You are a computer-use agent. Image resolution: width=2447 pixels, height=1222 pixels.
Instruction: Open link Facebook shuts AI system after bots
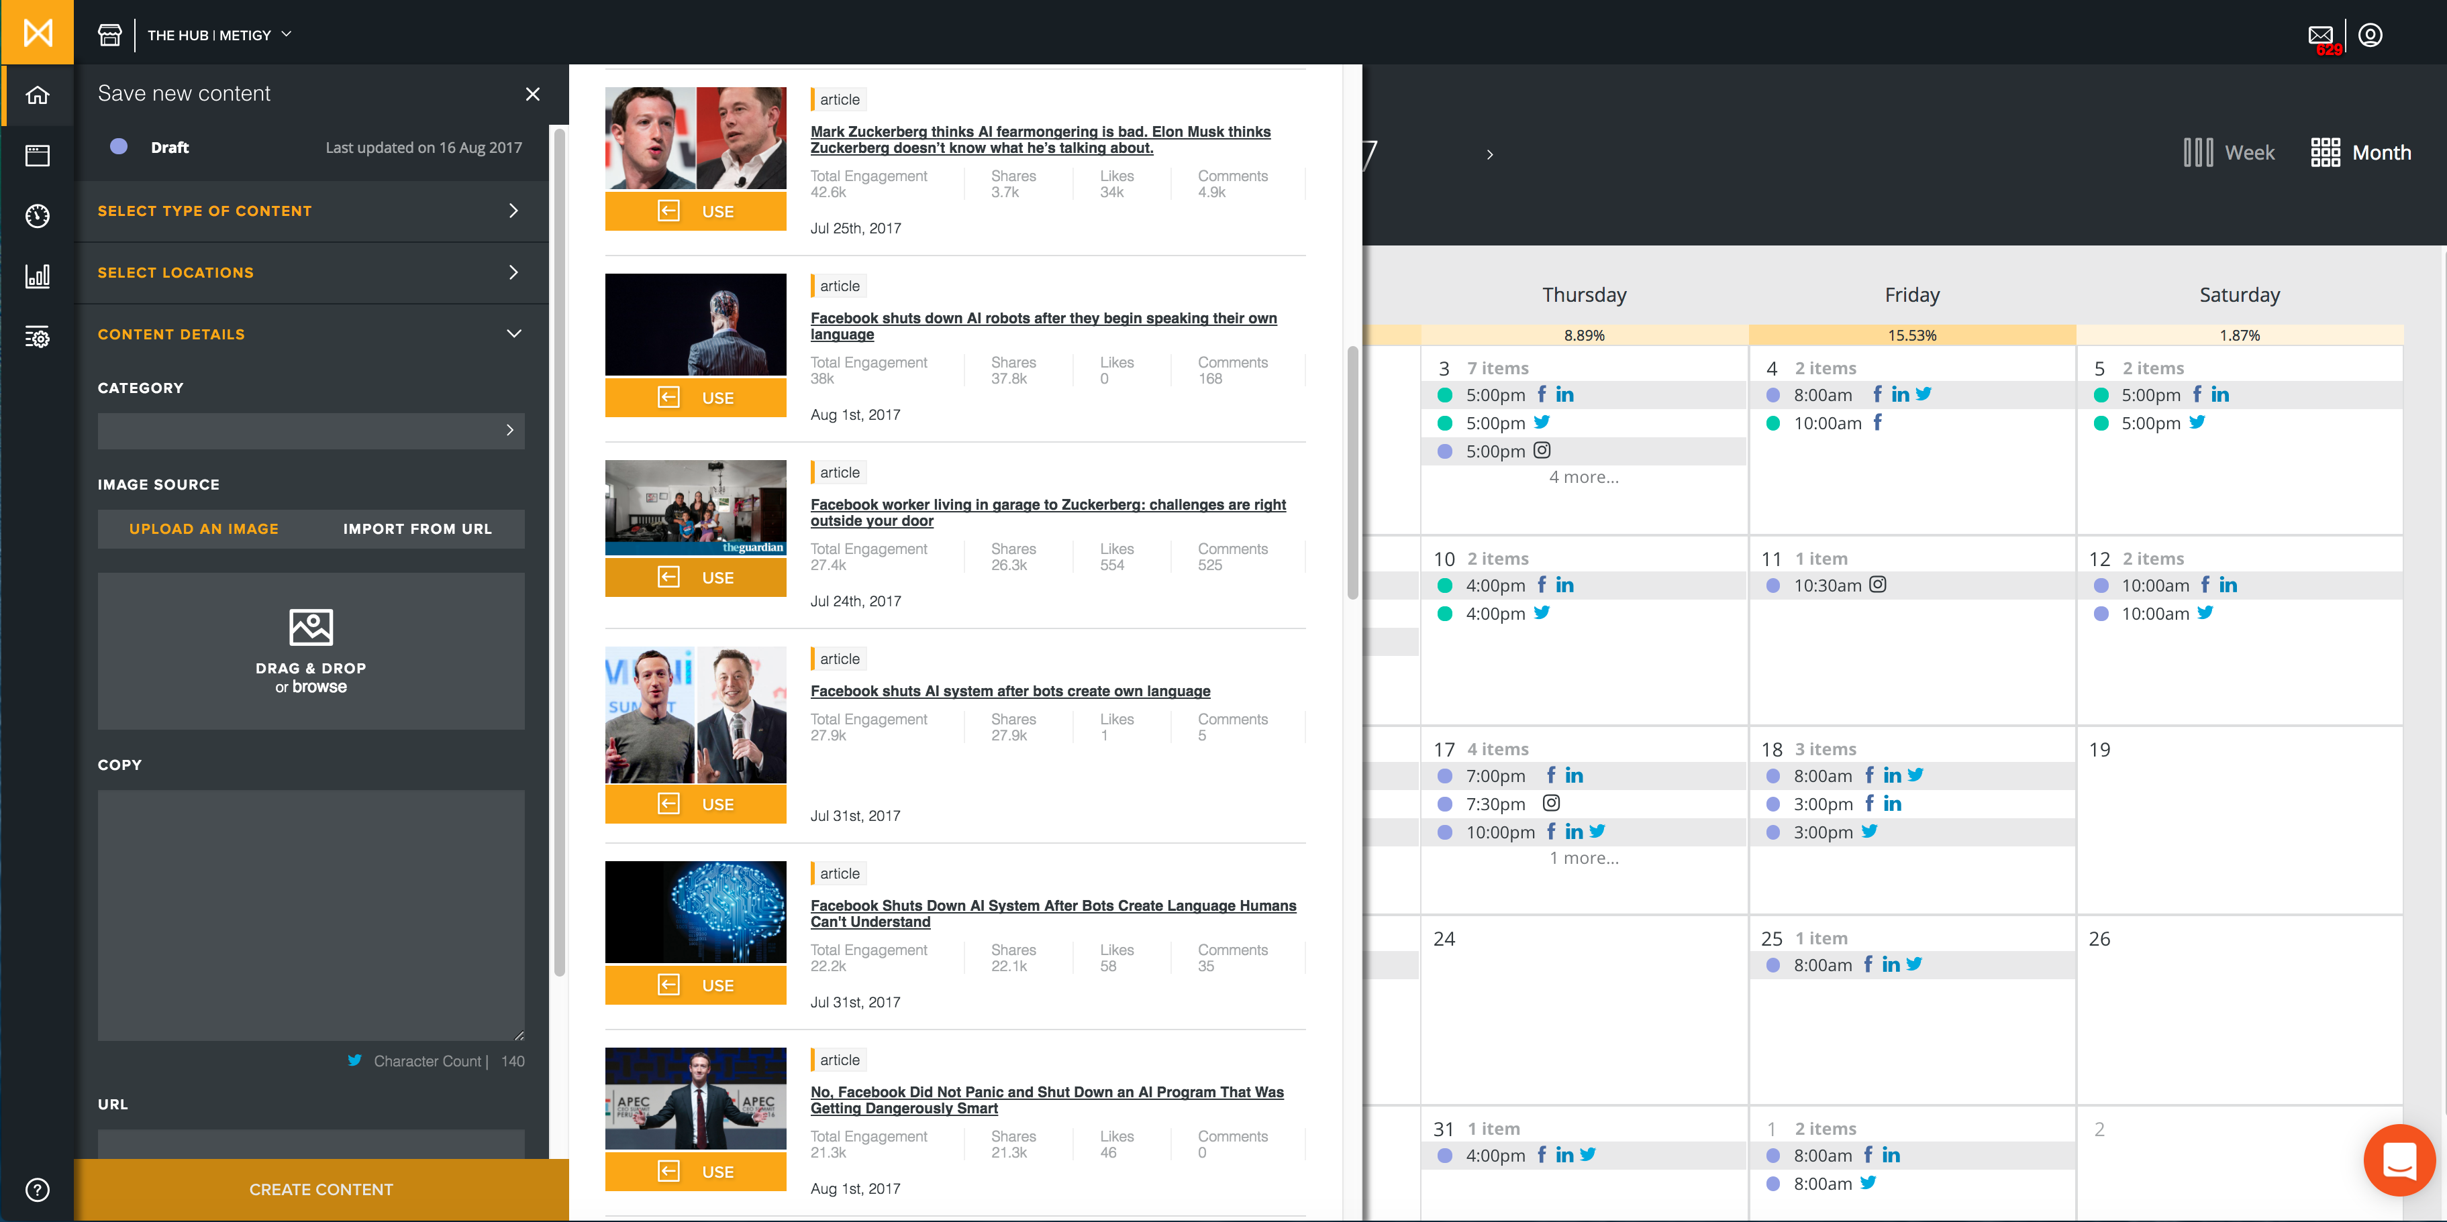[1010, 691]
